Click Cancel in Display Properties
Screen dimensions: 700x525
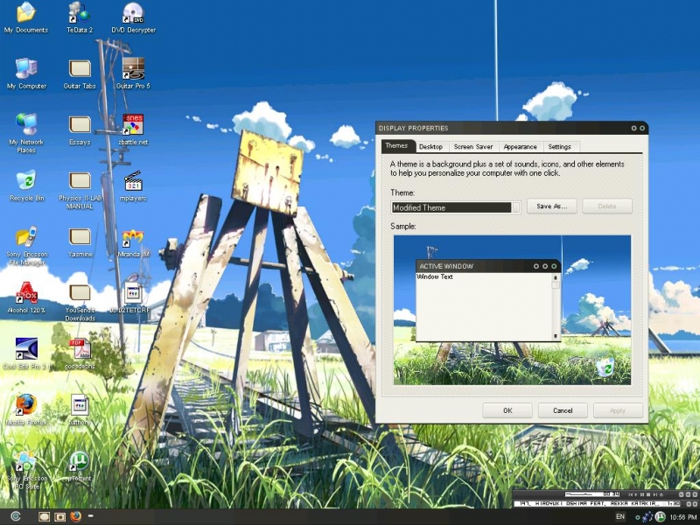pos(563,410)
